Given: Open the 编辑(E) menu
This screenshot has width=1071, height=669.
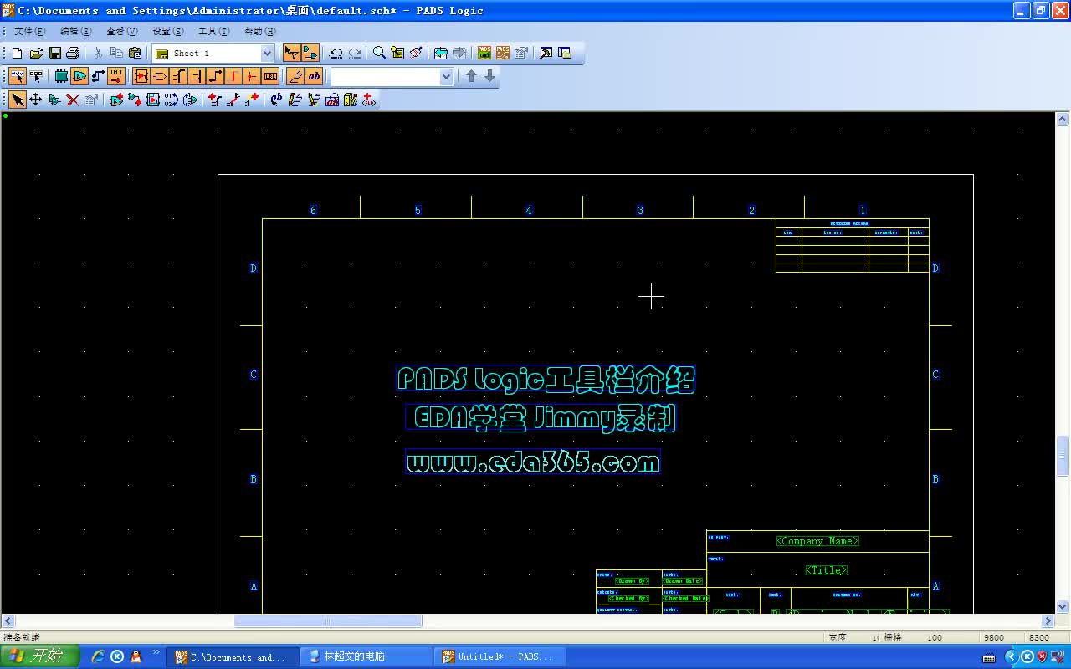Looking at the screenshot, I should (x=75, y=31).
